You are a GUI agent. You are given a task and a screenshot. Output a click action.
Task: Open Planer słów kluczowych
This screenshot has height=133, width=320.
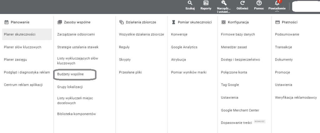(22, 47)
